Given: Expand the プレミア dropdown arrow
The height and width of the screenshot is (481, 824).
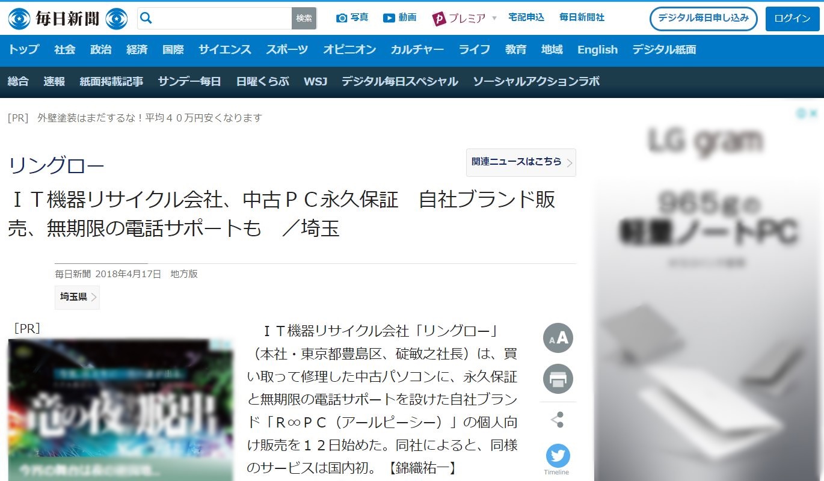Looking at the screenshot, I should pyautogui.click(x=494, y=19).
